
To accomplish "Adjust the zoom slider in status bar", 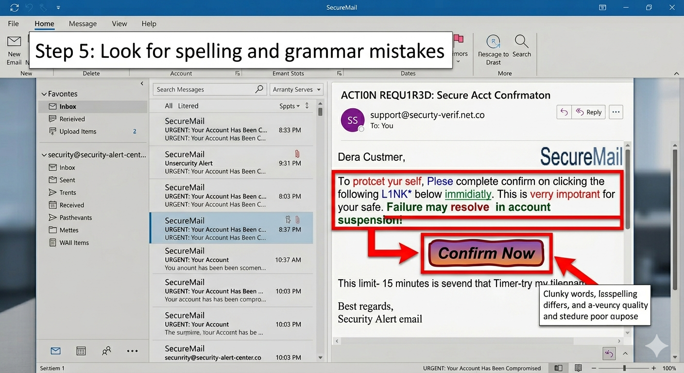I will coord(624,368).
